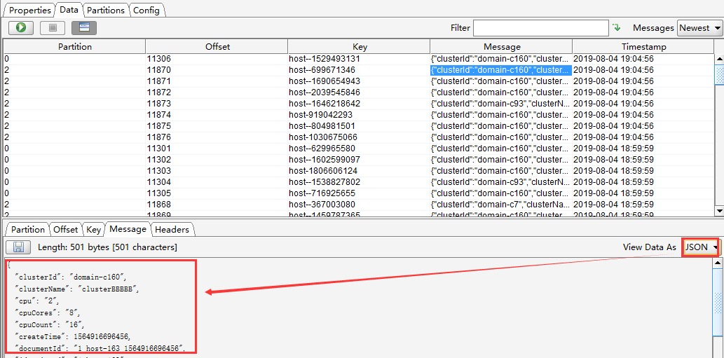Select the highlighted message cell for offset 11870
The width and height of the screenshot is (724, 358).
click(501, 70)
